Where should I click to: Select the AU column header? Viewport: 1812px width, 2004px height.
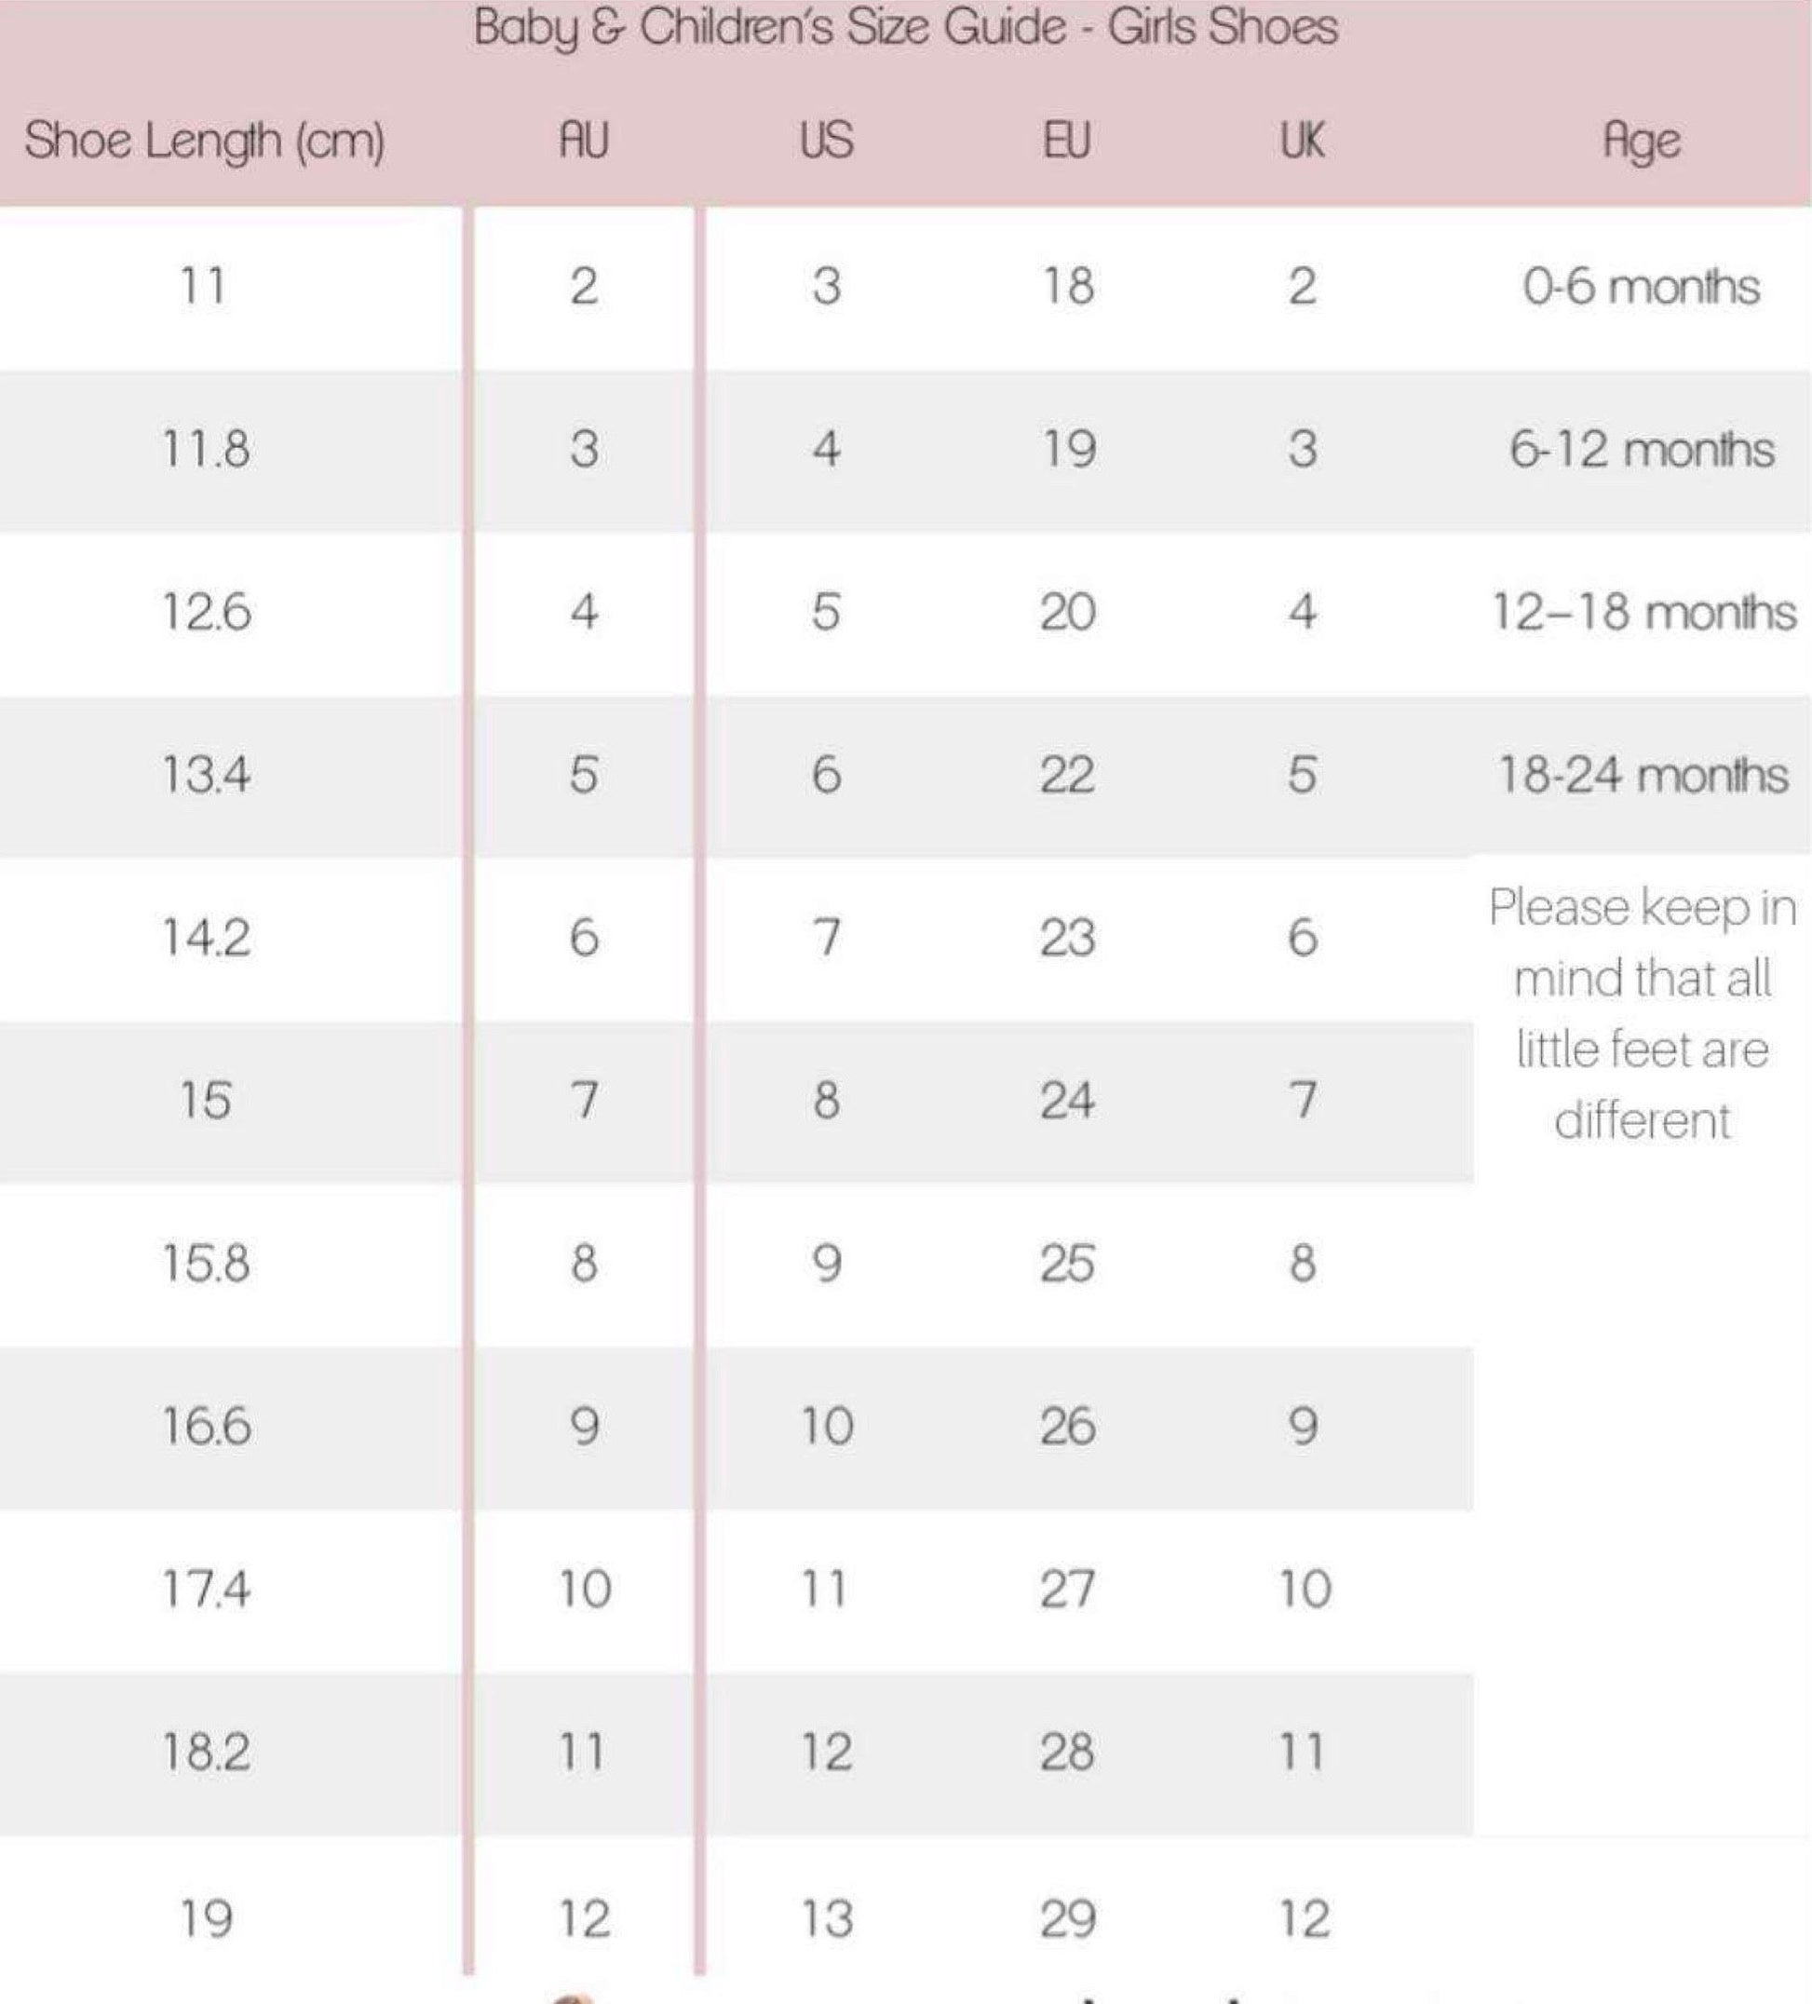[584, 141]
